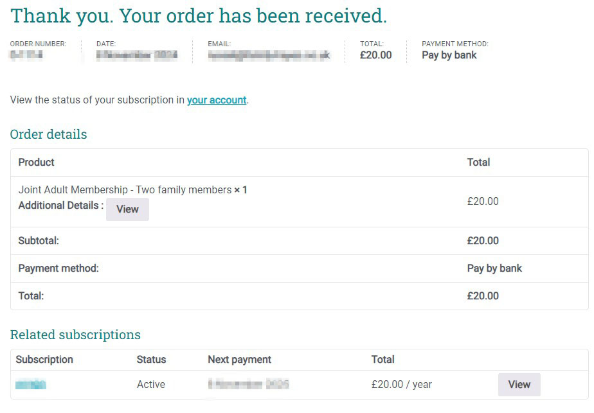
Task: Click the "Thank you" order received heading
Action: pos(199,16)
